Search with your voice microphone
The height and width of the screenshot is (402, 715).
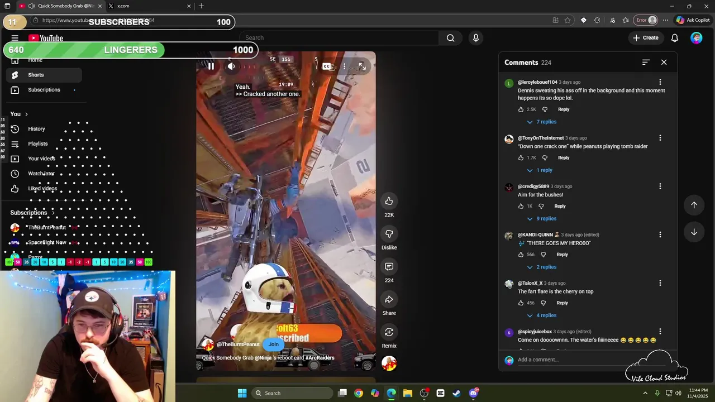(476, 38)
